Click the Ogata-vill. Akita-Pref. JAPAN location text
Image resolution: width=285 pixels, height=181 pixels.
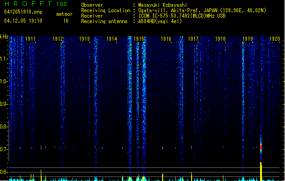pyautogui.click(x=202, y=10)
